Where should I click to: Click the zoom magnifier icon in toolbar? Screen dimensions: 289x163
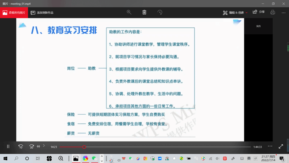[x=129, y=12]
